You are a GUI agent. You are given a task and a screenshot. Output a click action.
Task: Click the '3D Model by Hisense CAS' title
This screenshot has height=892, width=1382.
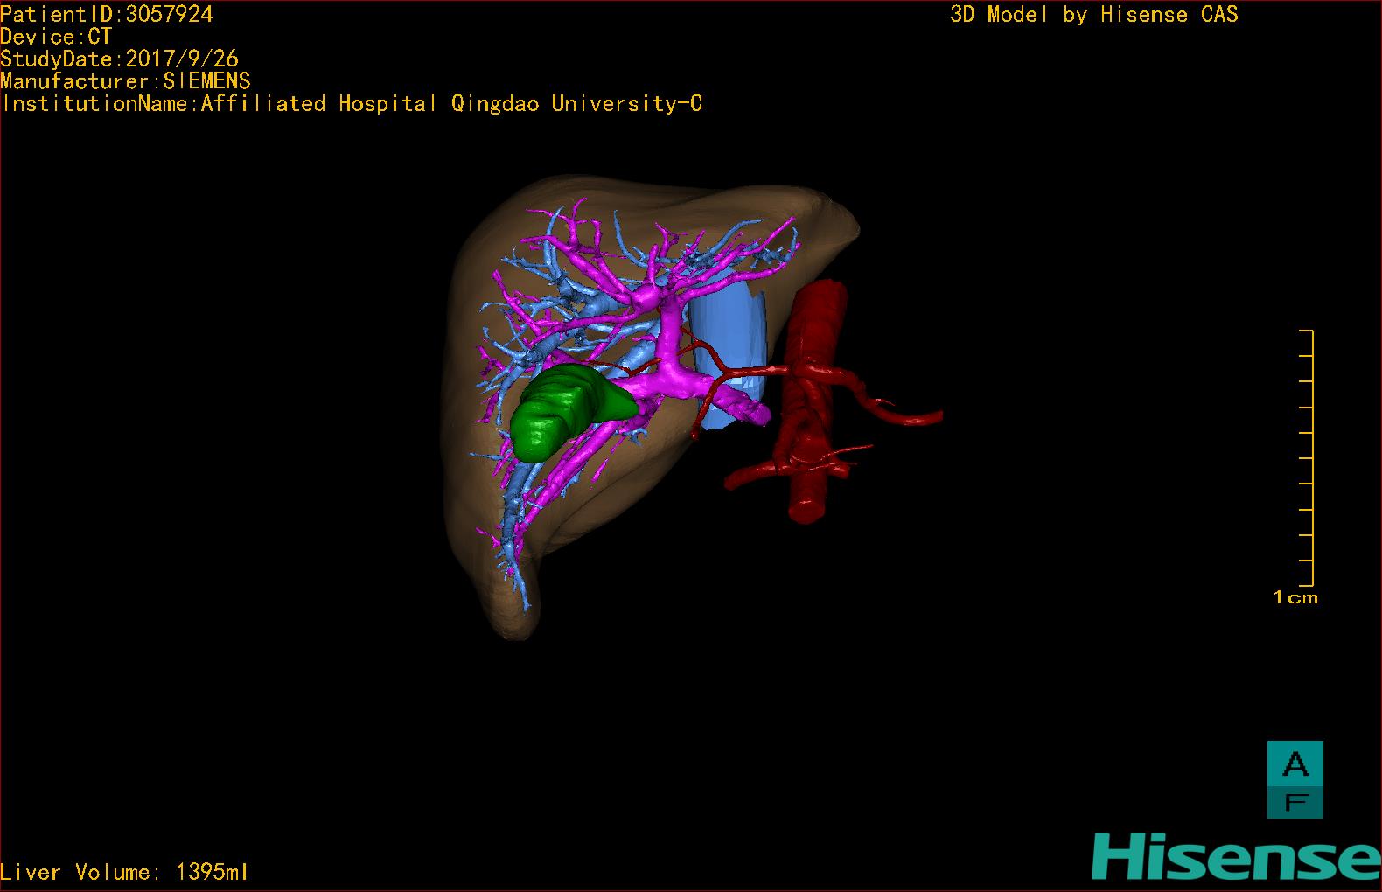click(x=1094, y=14)
